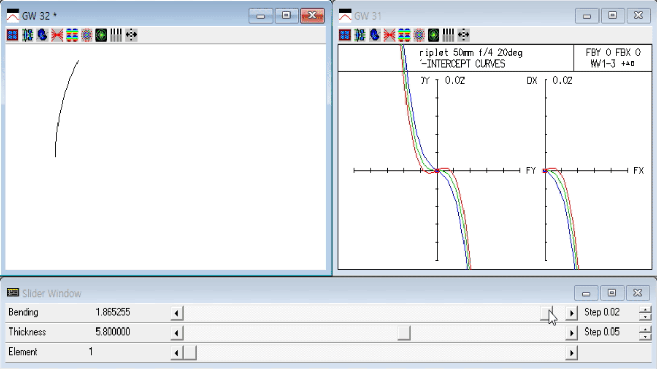
Task: Click the Thickness slider thumb
Action: coord(404,333)
